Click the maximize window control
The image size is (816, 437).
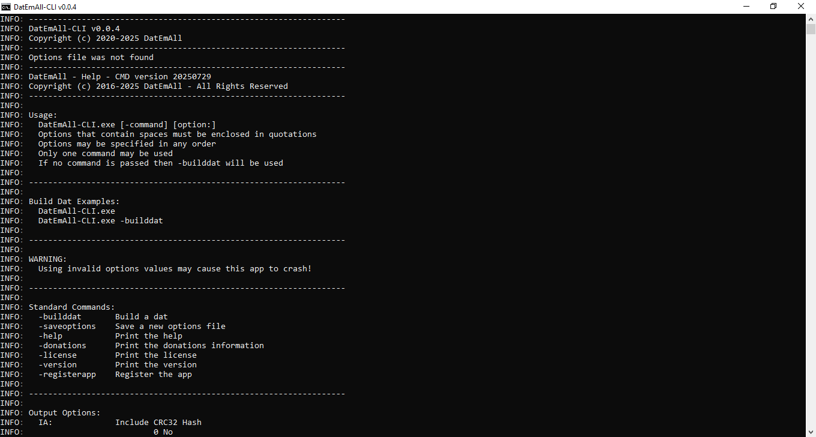[773, 7]
